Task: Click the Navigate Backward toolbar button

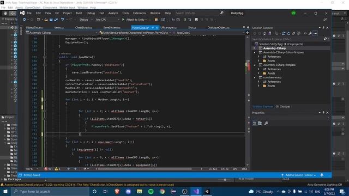Action: [x=24, y=20]
